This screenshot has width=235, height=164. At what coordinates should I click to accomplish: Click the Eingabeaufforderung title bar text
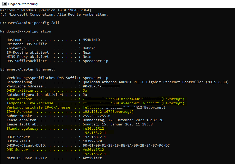point(23,4)
